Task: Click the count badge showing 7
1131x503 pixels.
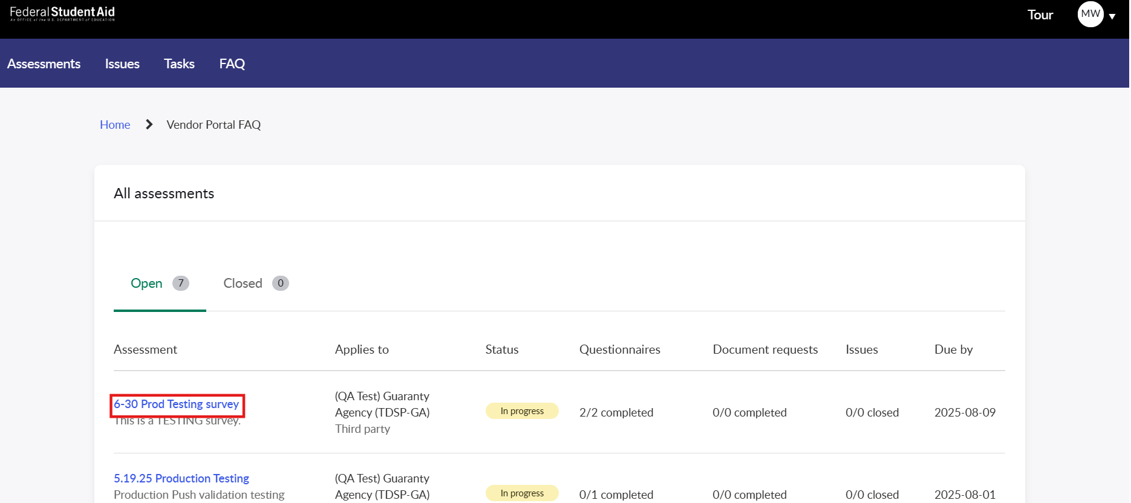Action: tap(181, 284)
